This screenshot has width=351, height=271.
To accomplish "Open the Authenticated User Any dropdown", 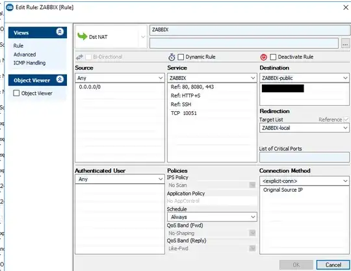I will coord(120,179).
